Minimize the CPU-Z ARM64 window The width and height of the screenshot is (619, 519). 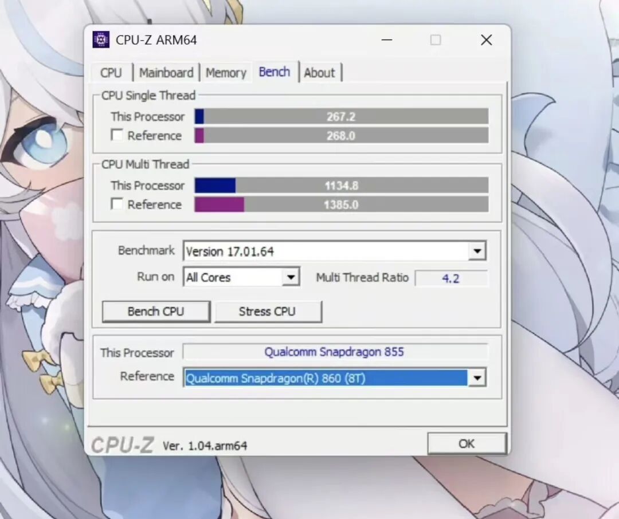pyautogui.click(x=387, y=40)
